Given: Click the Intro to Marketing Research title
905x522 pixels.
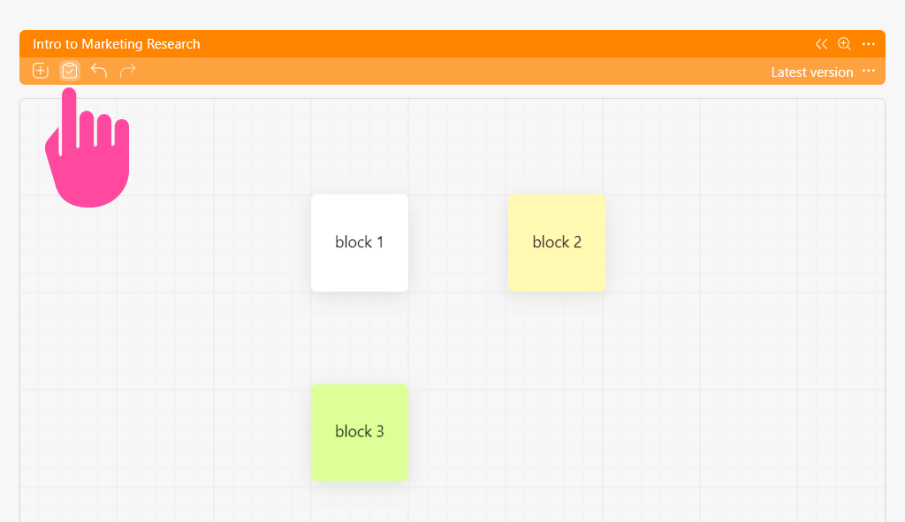Looking at the screenshot, I should [117, 44].
